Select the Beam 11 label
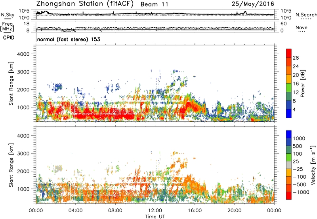Viewport: 317px width, 219px height. (154, 4)
